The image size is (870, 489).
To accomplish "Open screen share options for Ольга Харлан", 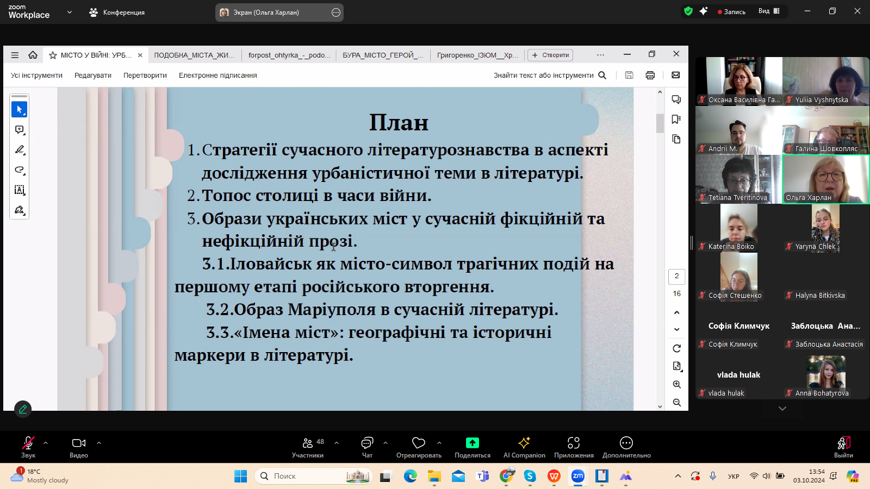I will pos(336,12).
